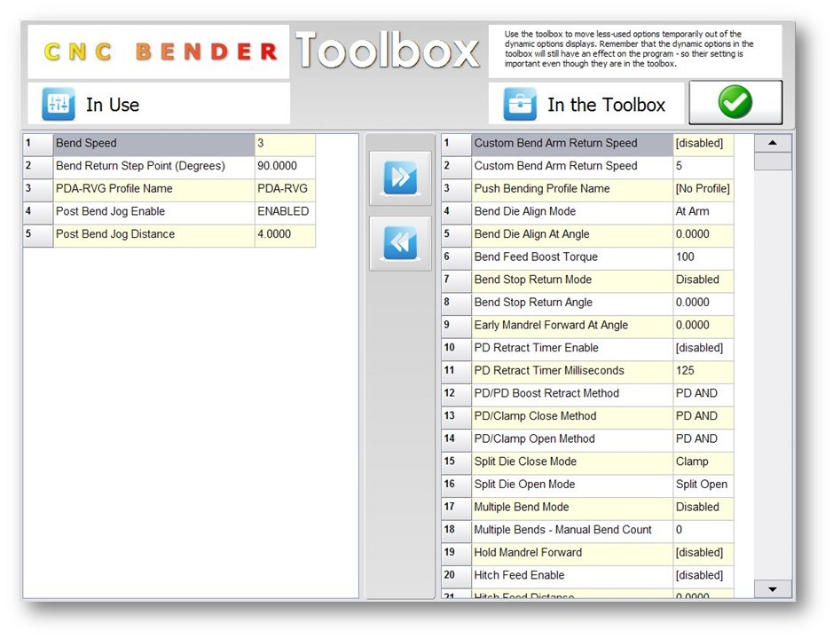Click the Bend Speed value field showing 3
The height and width of the screenshot is (639, 833).
point(284,144)
